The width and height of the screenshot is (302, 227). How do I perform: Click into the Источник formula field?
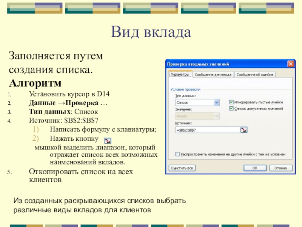click(207, 130)
